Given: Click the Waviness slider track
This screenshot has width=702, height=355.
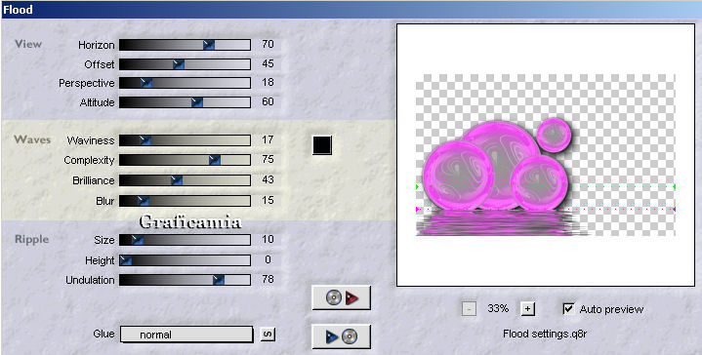Looking at the screenshot, I should [x=185, y=140].
